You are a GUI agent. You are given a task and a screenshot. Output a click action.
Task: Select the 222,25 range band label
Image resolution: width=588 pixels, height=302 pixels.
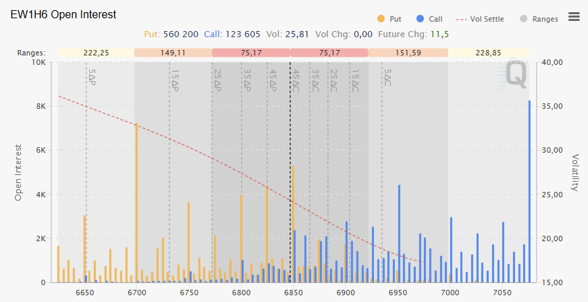(97, 53)
